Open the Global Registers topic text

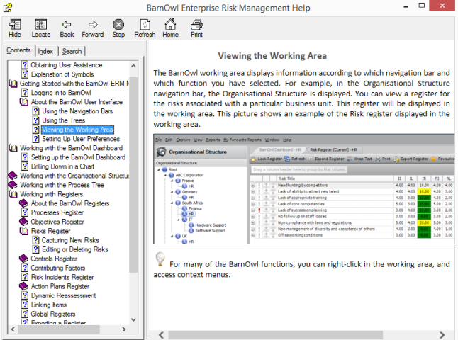pyautogui.click(x=53, y=314)
